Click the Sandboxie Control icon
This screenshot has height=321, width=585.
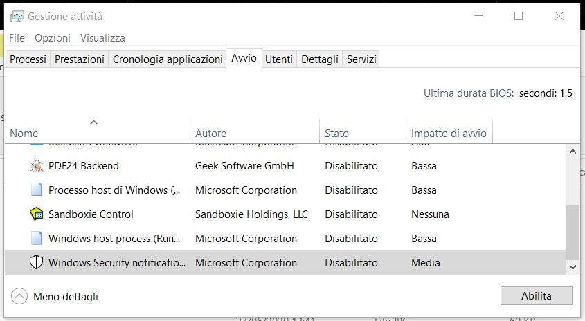click(37, 214)
